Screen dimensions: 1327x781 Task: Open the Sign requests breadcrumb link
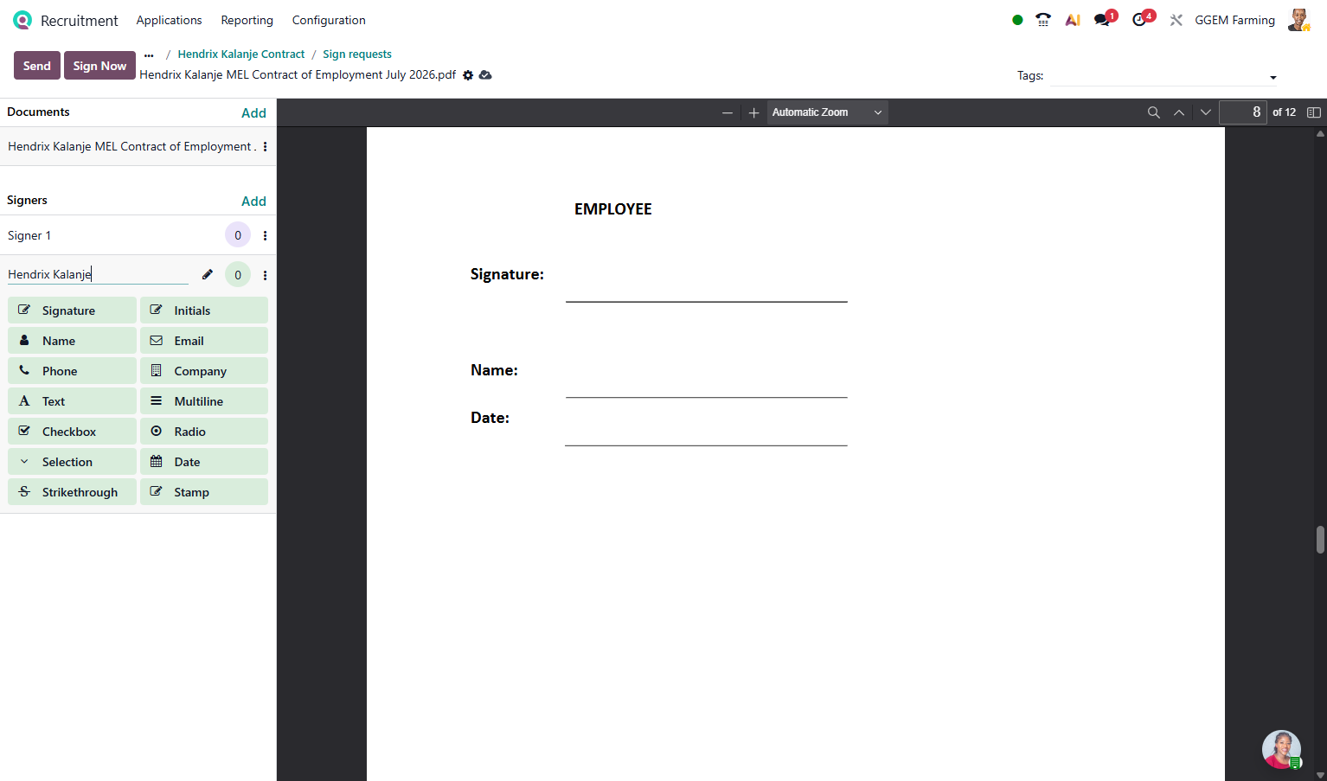click(357, 54)
